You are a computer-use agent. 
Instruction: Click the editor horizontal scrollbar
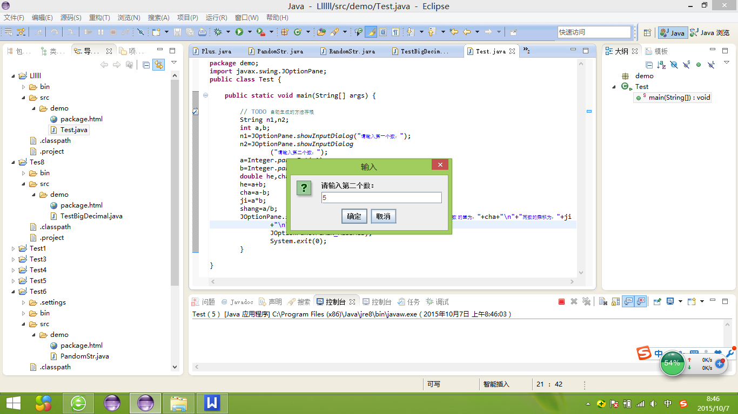pos(393,281)
